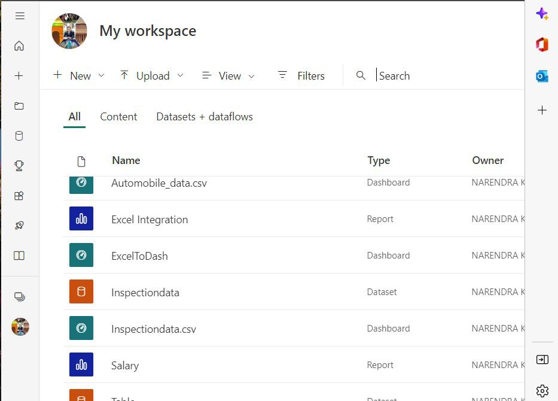Expand the New dropdown
Viewport: 558px width, 401px height.
[x=79, y=76]
